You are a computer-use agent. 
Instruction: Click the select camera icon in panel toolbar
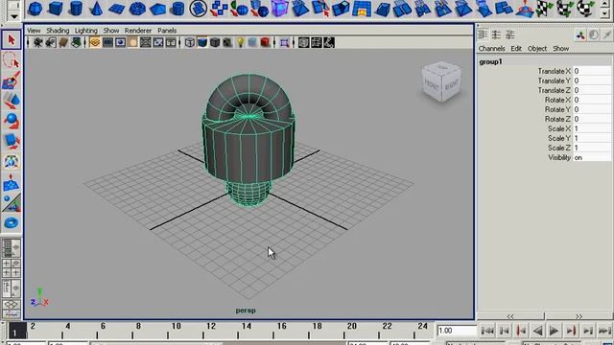click(x=38, y=42)
